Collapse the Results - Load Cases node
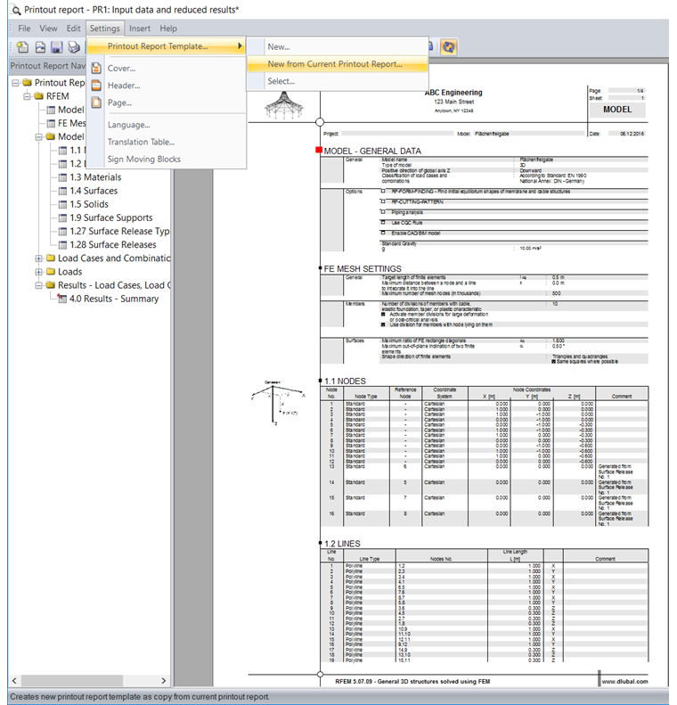This screenshot has height=705, width=677. (39, 285)
